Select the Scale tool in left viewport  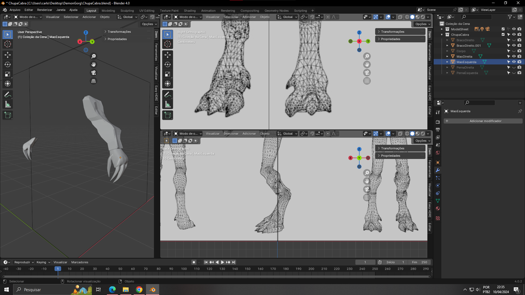tap(8, 74)
